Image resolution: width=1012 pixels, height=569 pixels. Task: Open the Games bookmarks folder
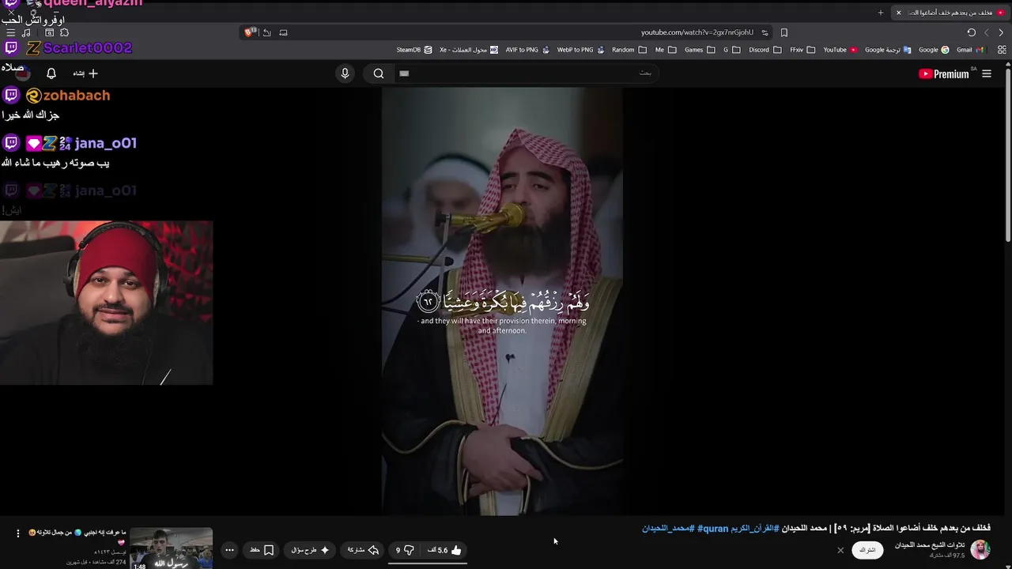700,50
